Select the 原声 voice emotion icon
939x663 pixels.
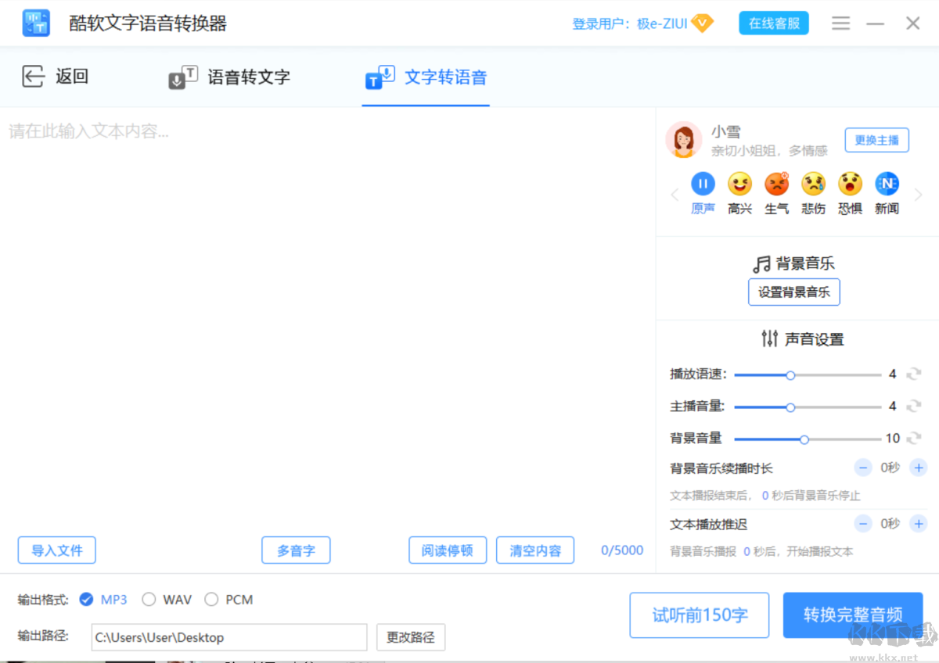[x=703, y=184]
